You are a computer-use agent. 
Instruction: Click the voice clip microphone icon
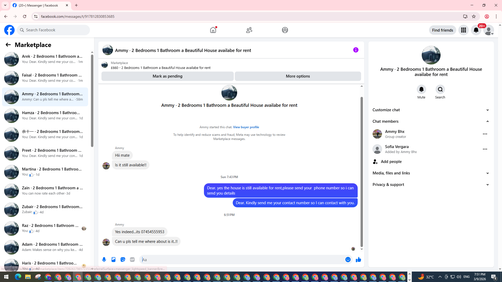tap(104, 260)
